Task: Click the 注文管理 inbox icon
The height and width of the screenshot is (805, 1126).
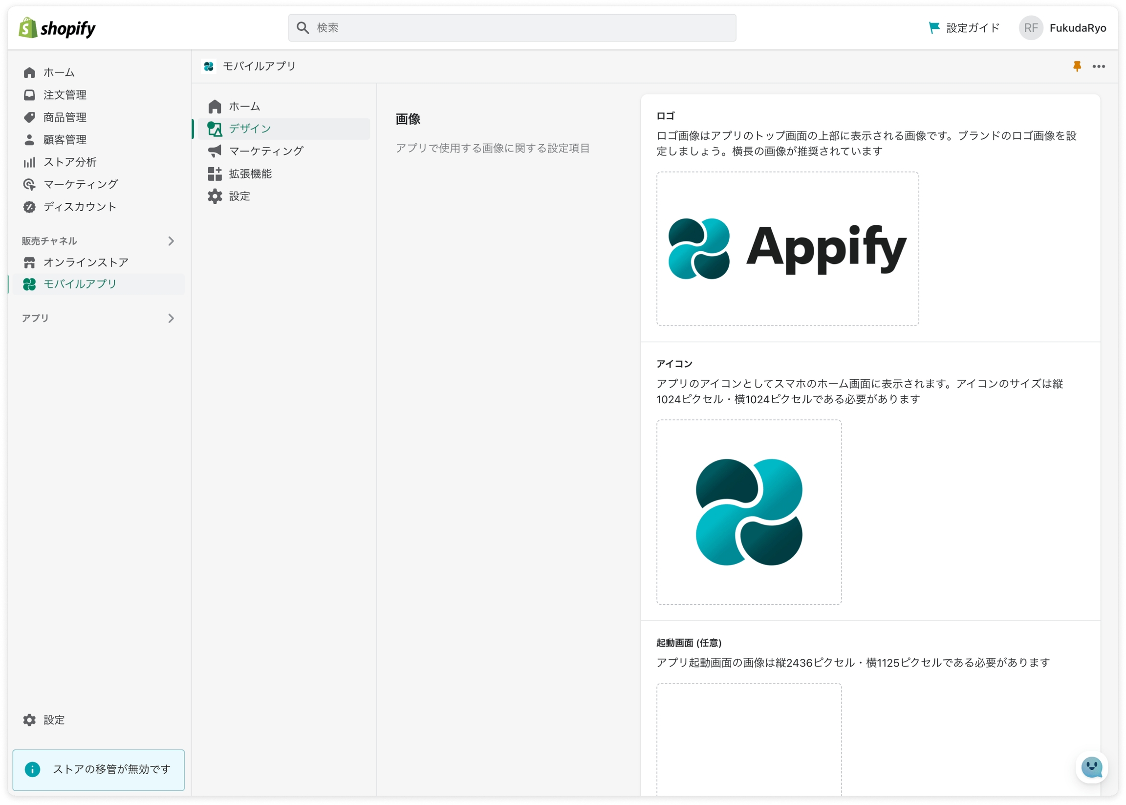Action: pyautogui.click(x=29, y=95)
